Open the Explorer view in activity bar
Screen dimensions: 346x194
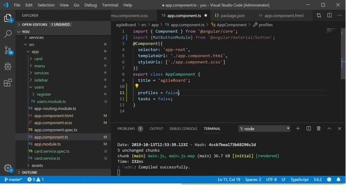click(8, 18)
